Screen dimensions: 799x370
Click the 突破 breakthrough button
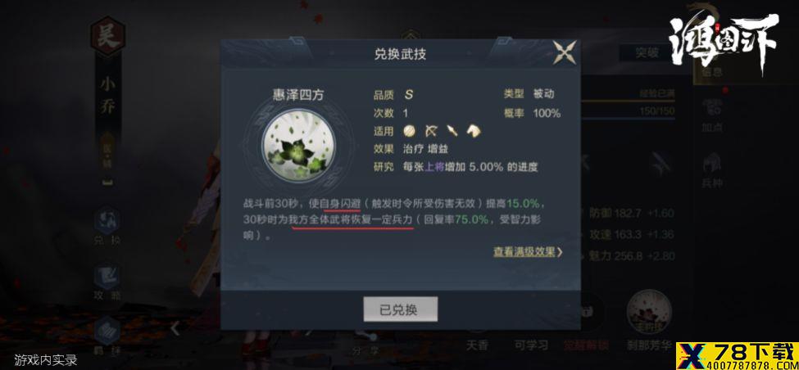[646, 53]
